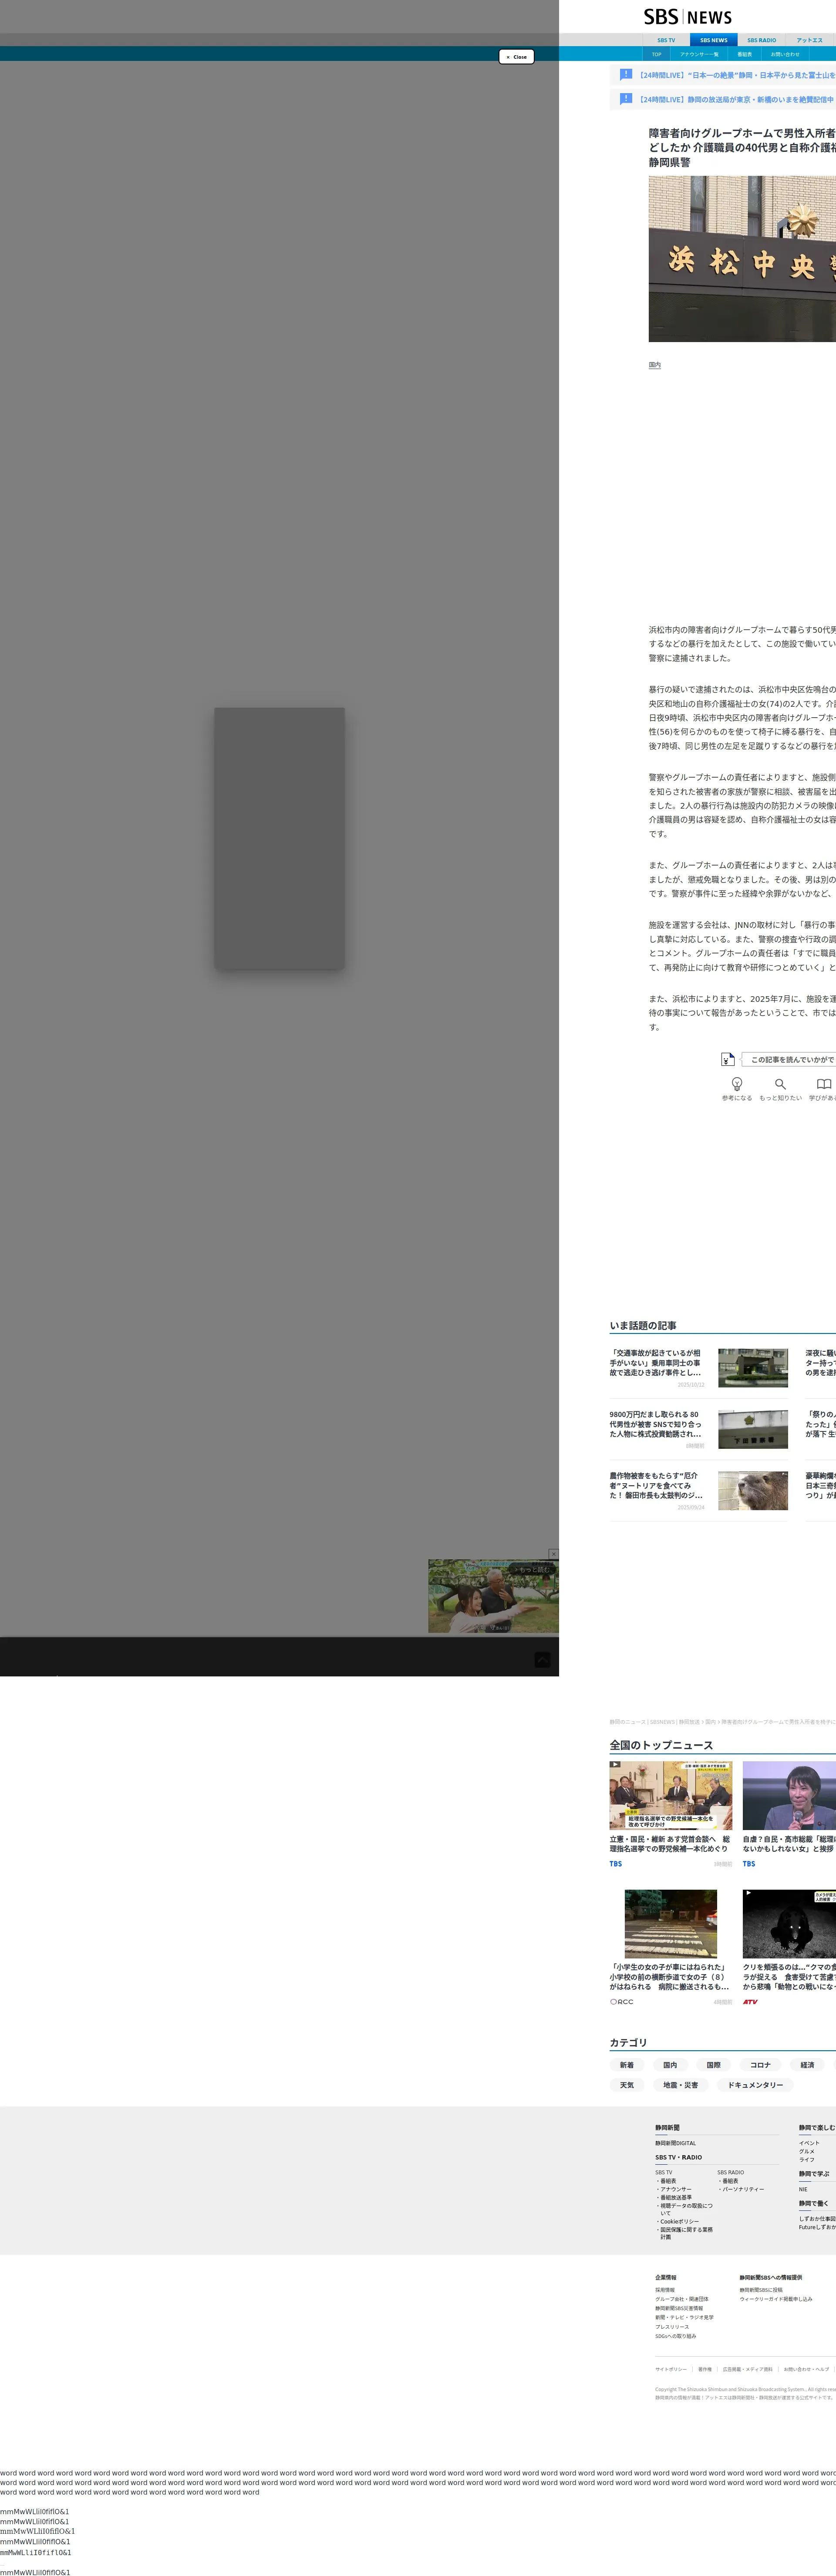
Task: Select the 地震・災害 category pill
Action: [680, 2085]
